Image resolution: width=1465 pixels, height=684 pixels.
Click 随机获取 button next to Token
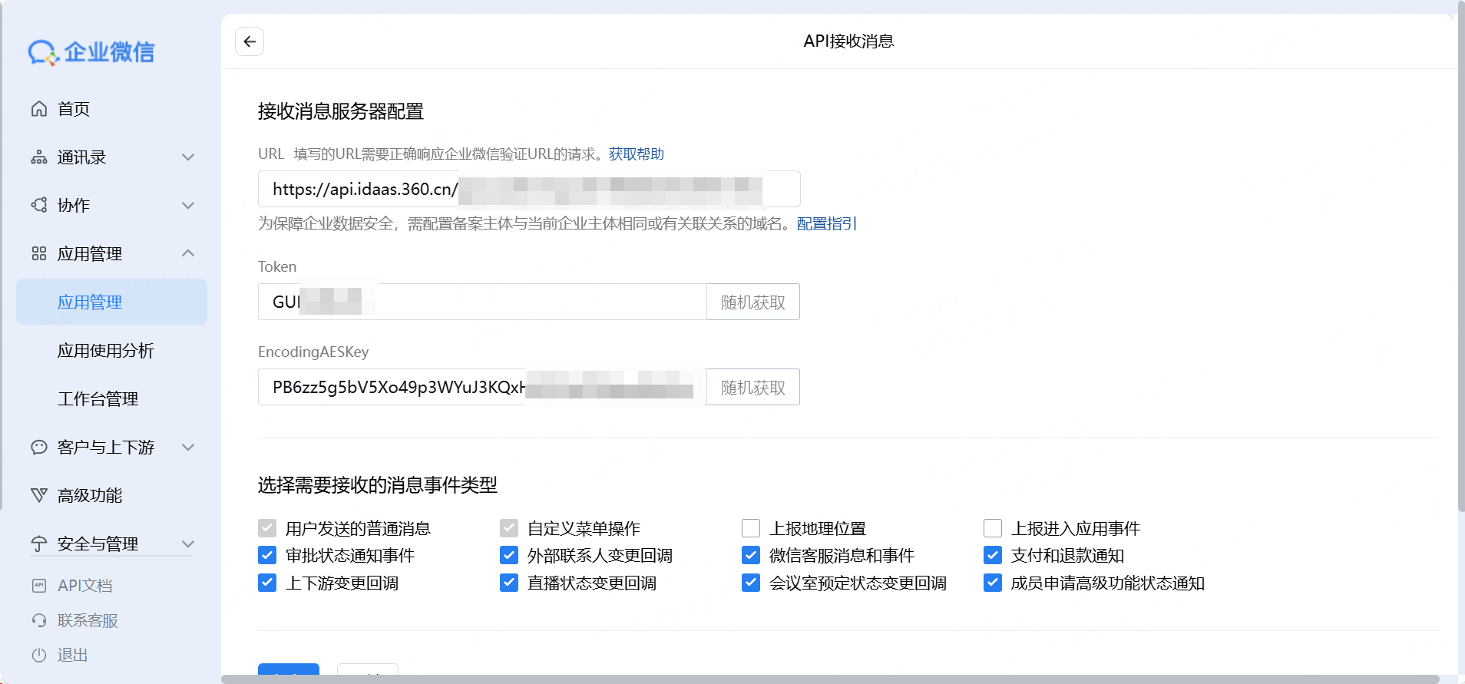(752, 302)
